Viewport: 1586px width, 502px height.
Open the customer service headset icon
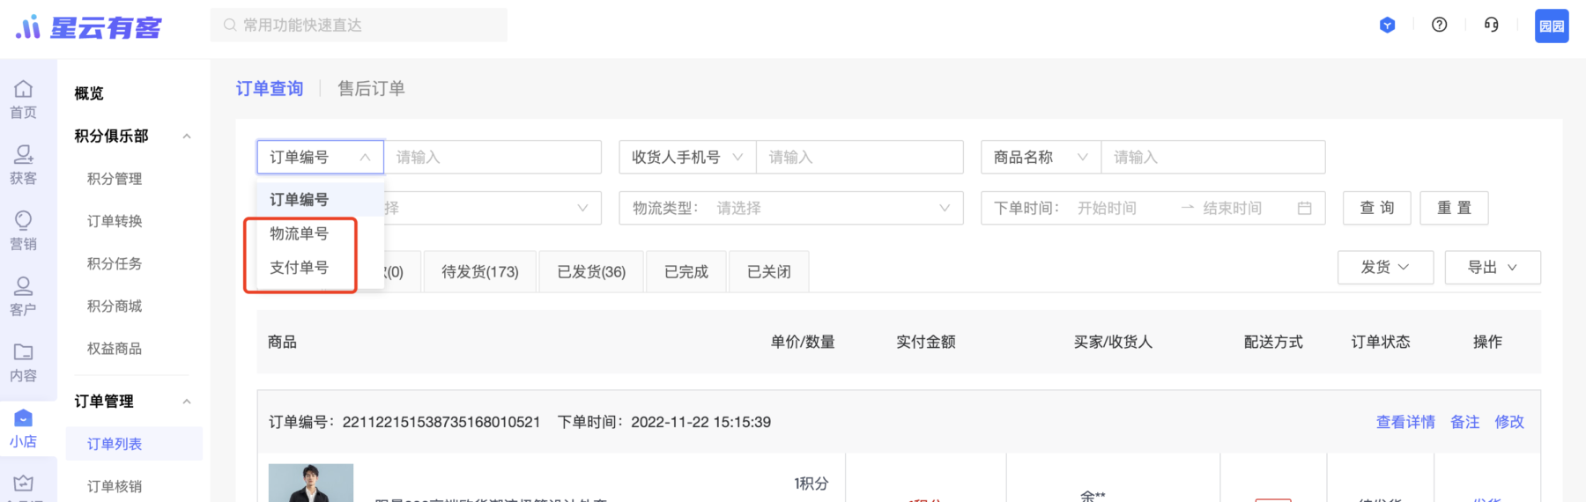tap(1491, 25)
